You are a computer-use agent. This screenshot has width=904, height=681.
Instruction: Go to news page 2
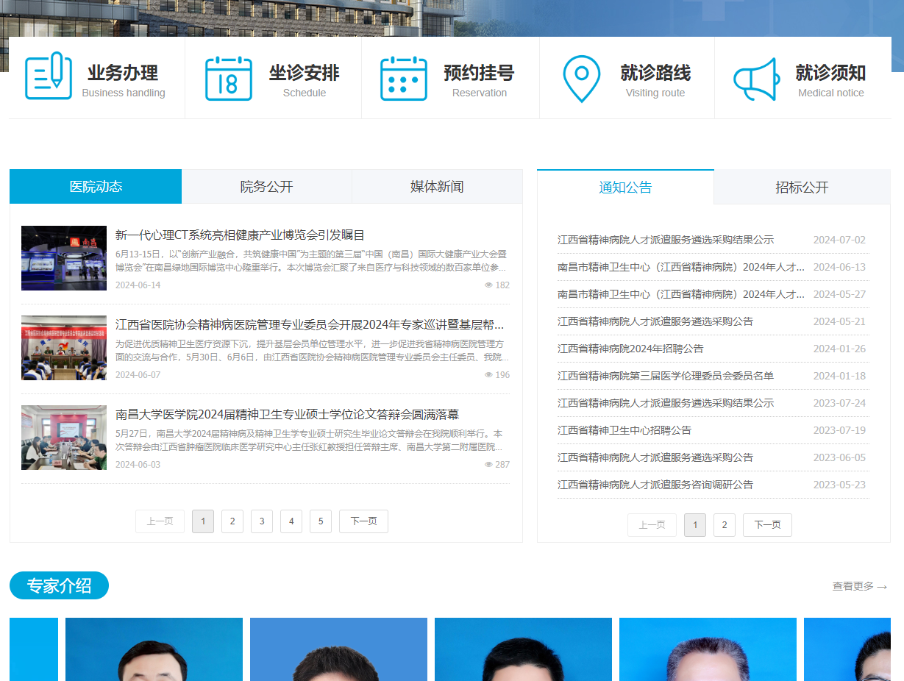(x=232, y=521)
